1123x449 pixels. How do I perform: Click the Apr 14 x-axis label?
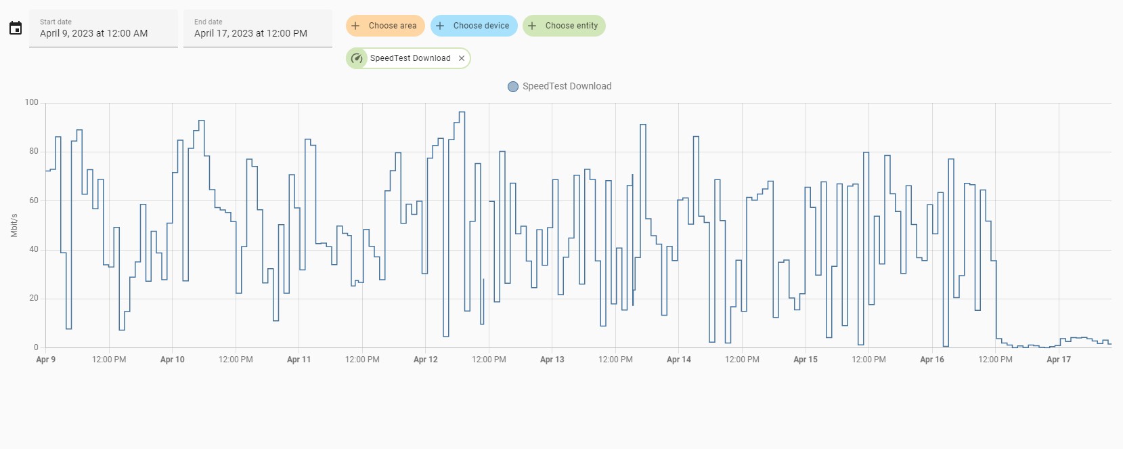tap(678, 360)
